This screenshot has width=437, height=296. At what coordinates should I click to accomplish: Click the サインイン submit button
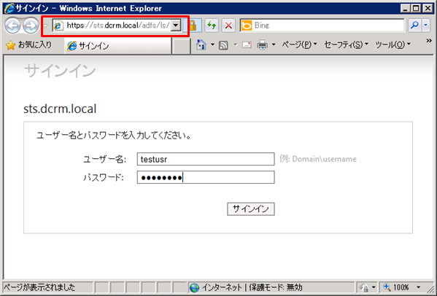pos(251,209)
